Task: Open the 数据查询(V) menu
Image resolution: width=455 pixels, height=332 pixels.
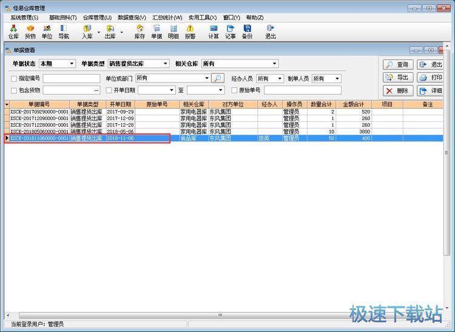Action: tap(132, 18)
